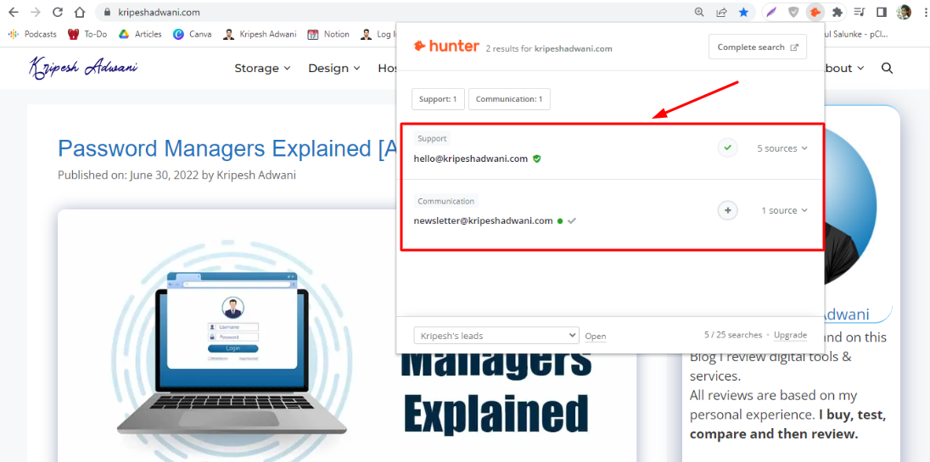Viewport: 930px width, 462px height.
Task: Open the Kripesh's leads dropdown
Action: pyautogui.click(x=496, y=335)
